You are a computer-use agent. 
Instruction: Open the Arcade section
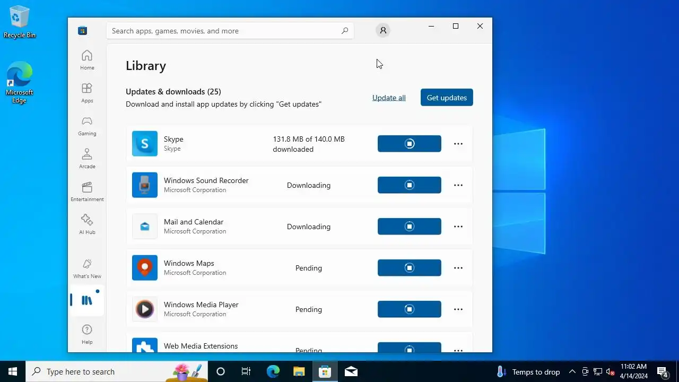pyautogui.click(x=87, y=159)
